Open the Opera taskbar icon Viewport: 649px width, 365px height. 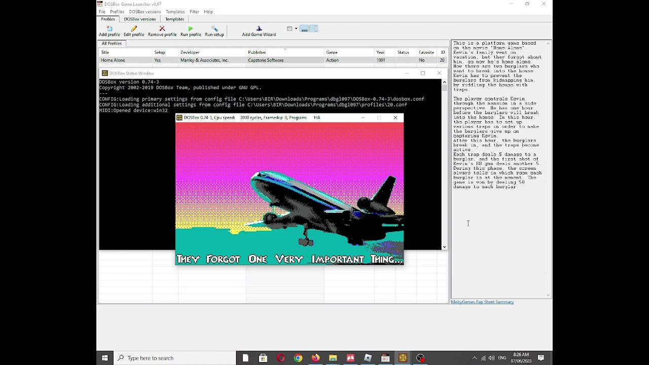click(x=280, y=358)
